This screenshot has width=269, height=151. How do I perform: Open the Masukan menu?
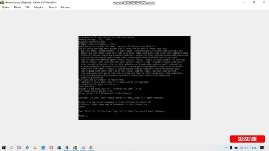click(x=39, y=7)
